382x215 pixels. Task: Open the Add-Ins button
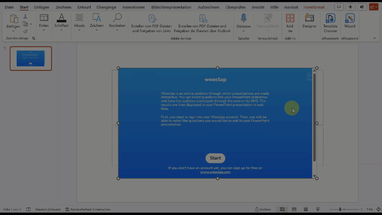tap(290, 23)
